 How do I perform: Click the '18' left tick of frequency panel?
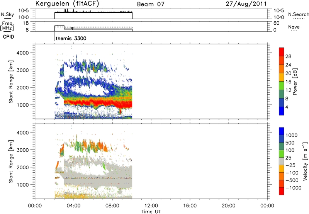point(26,23)
